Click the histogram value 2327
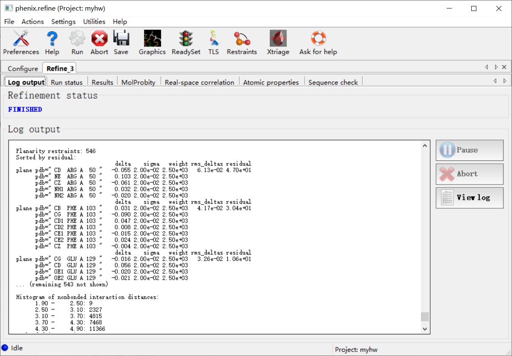 96,309
